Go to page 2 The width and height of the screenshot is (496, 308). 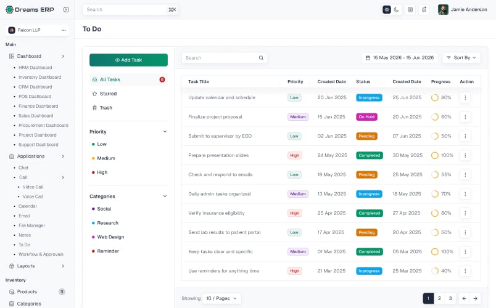coord(439,298)
